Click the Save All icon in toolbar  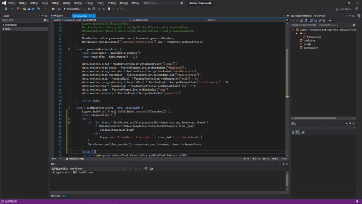point(33,9)
